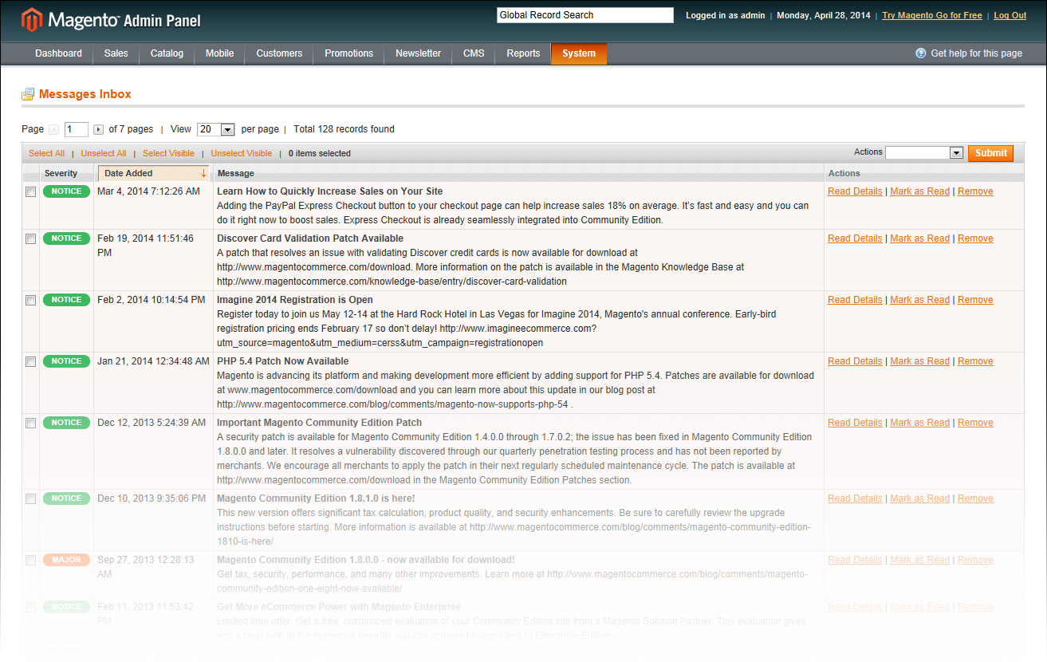1047x662 pixels.
Task: Remove the Discover Card patch message
Action: 975,238
